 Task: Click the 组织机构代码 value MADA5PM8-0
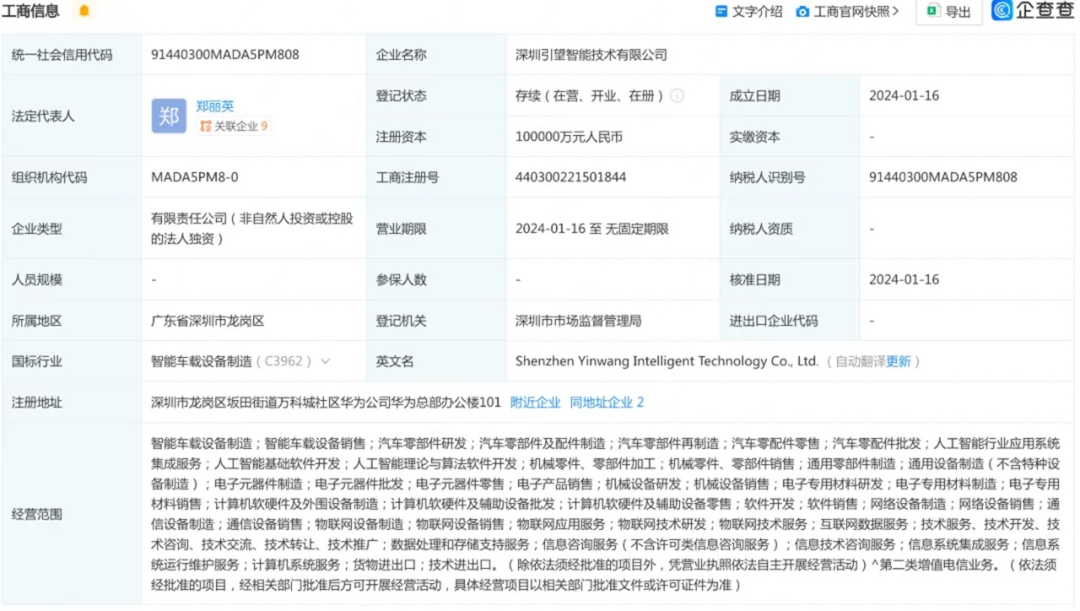pyautogui.click(x=194, y=178)
